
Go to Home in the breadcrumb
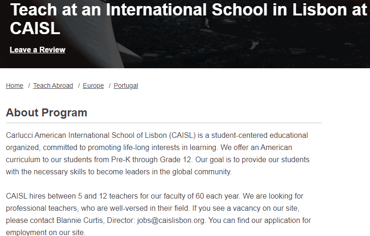click(15, 86)
